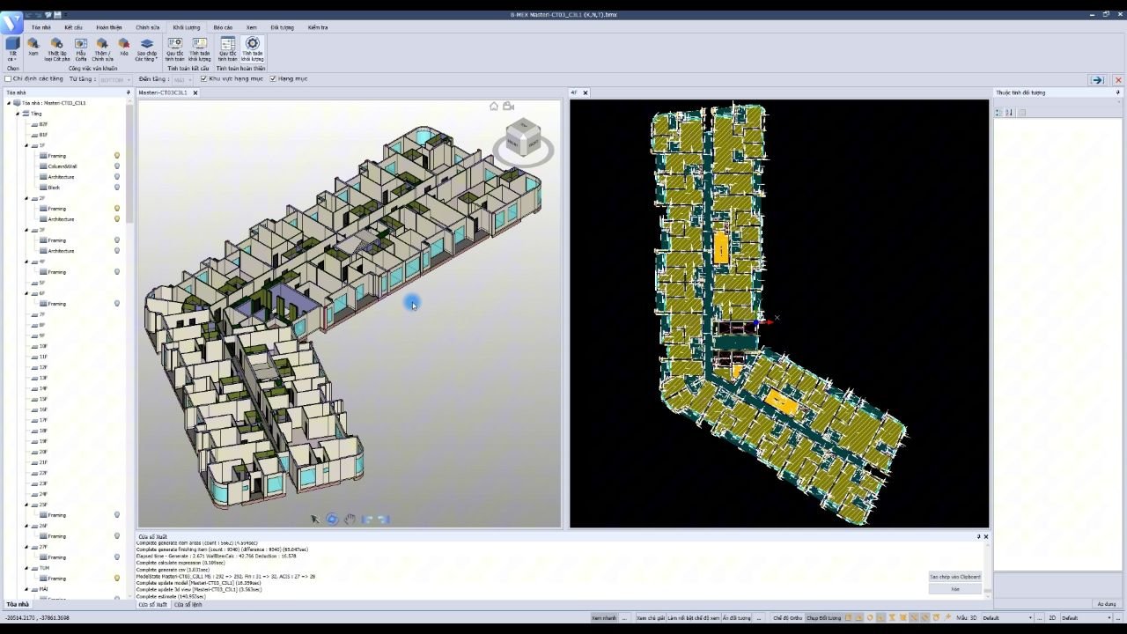Check 'Chỉ định các tầng' checkbox

(x=9, y=79)
